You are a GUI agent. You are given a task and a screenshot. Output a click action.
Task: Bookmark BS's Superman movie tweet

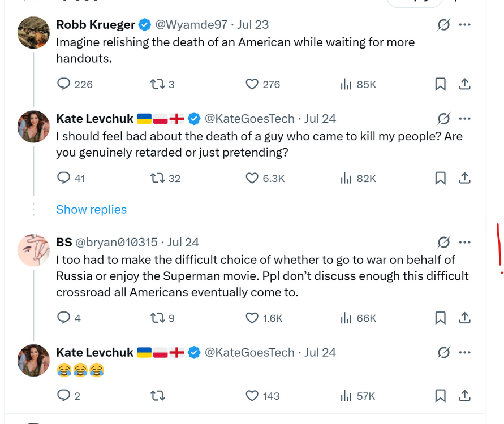click(440, 318)
